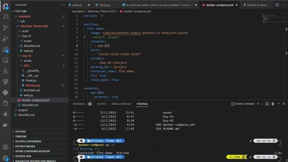Expand the __pycache__ folder
Screen dimensions: 288x162
coord(33,71)
